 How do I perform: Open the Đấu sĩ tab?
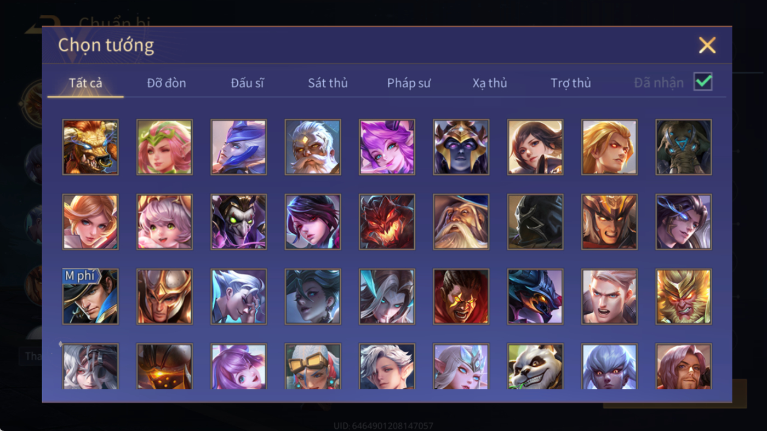[247, 83]
